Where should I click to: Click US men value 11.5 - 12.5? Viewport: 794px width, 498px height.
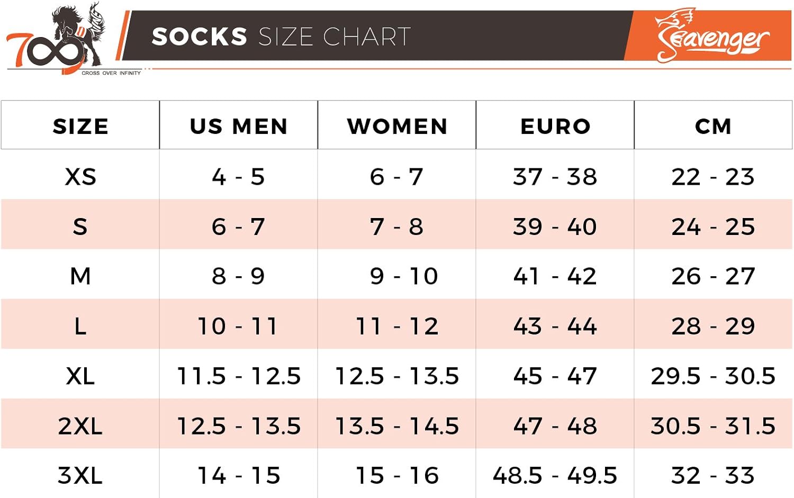(239, 376)
